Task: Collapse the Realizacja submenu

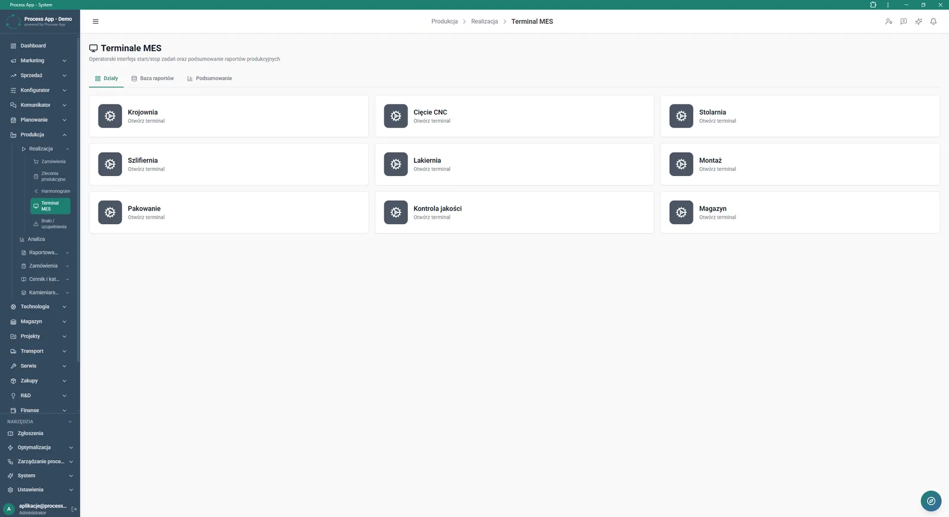Action: click(45, 149)
